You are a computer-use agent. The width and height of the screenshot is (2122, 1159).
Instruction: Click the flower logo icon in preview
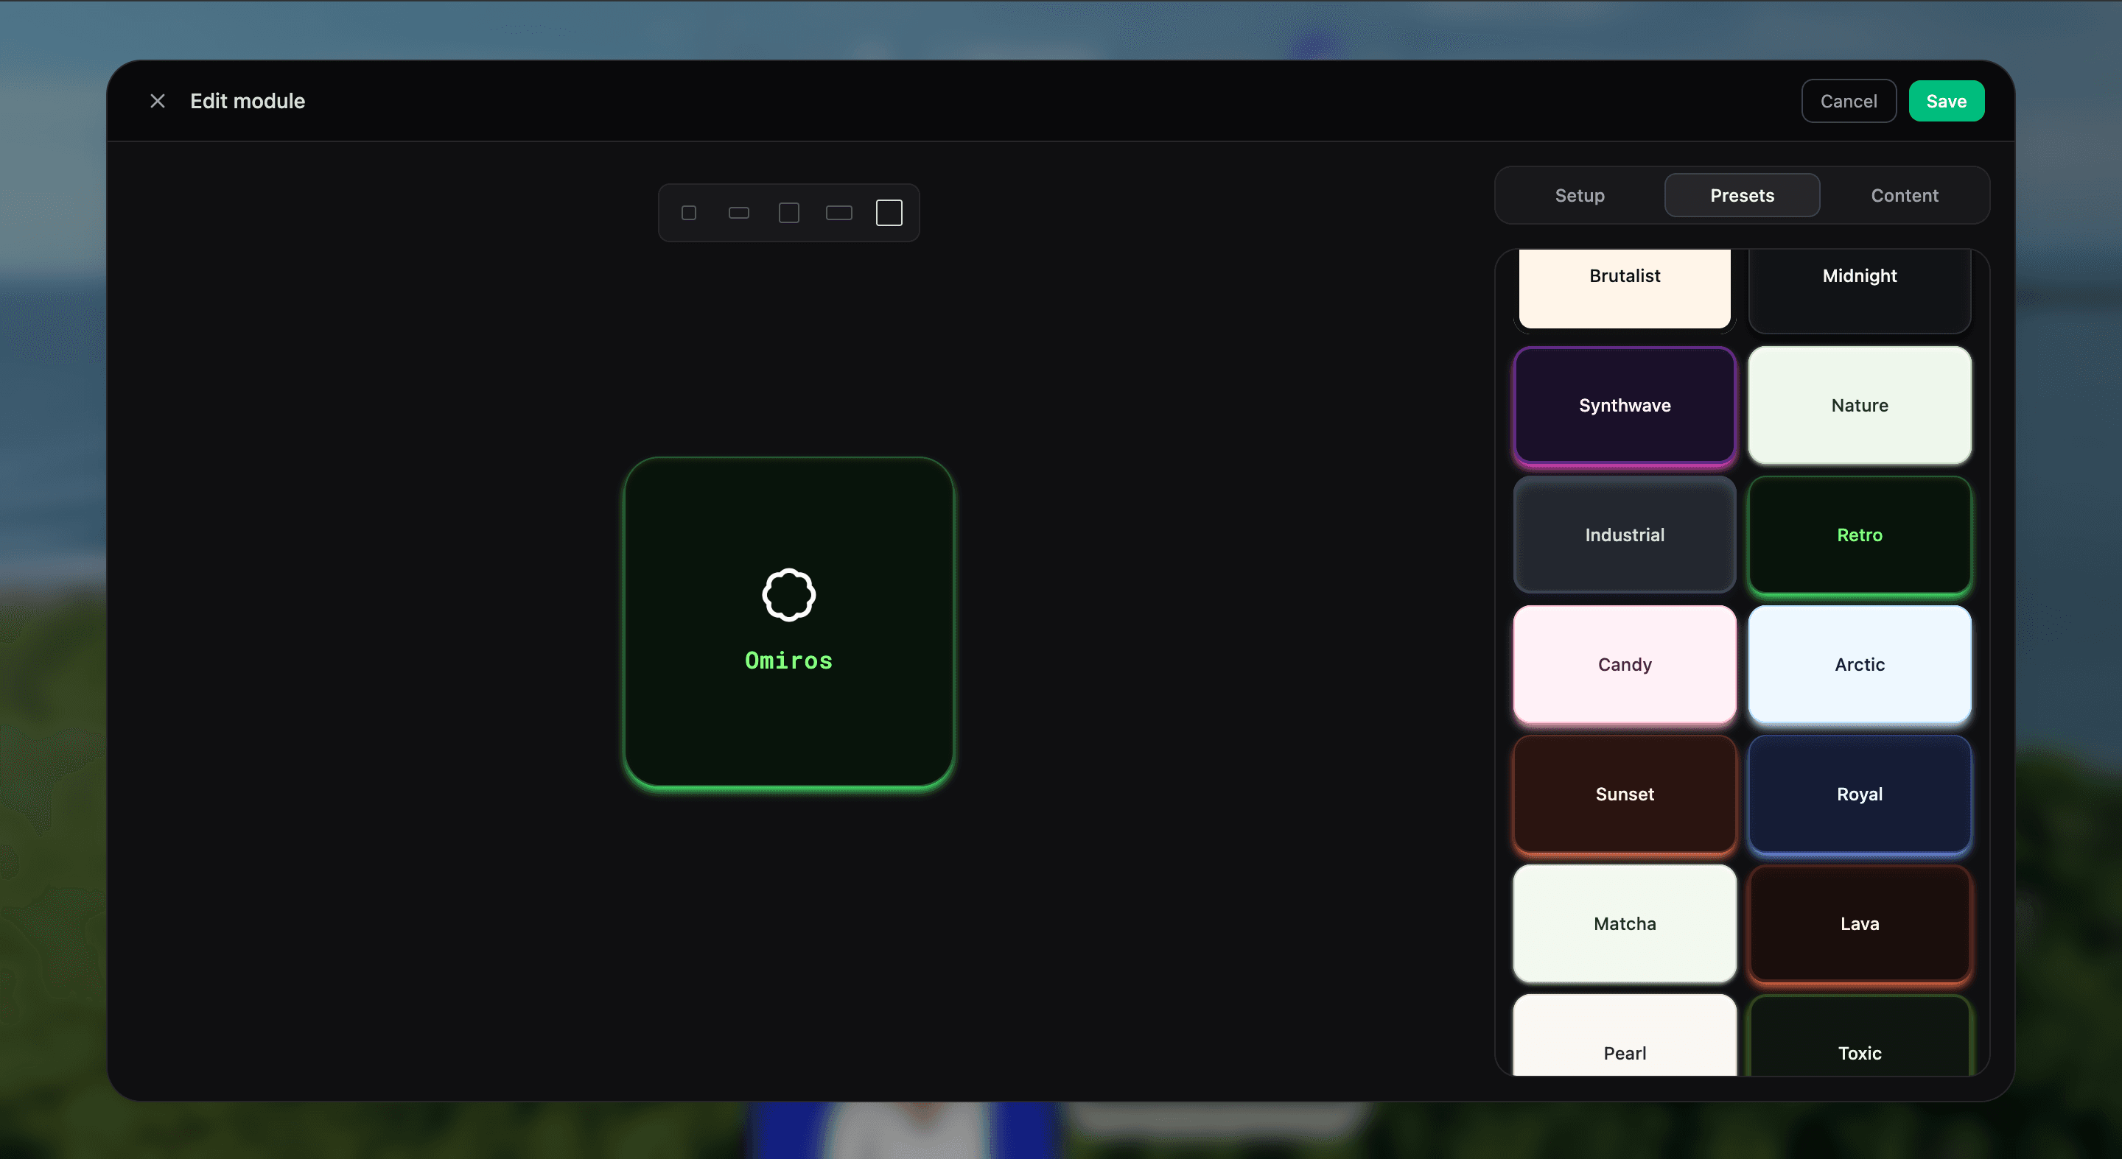[x=788, y=594]
